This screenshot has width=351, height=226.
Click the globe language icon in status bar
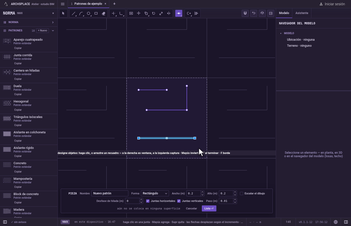[x=336, y=222]
